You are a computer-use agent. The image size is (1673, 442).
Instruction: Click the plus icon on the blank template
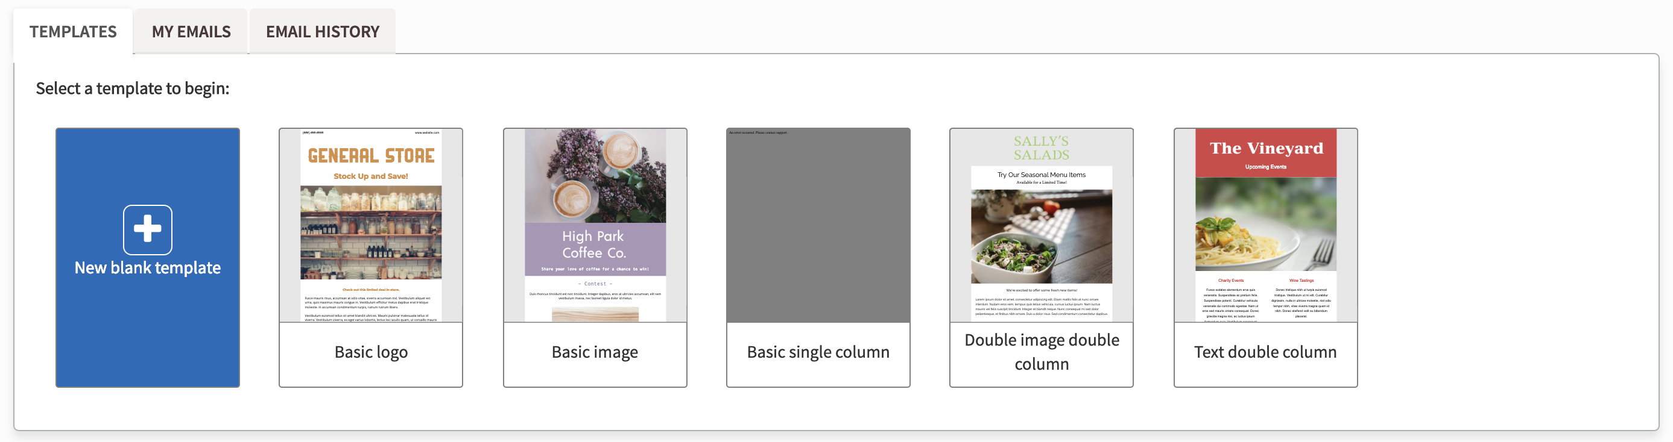pos(147,229)
